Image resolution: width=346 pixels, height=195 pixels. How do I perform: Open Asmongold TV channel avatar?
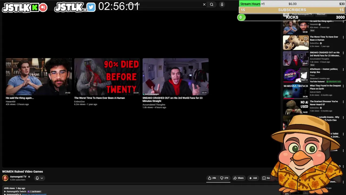click(5, 178)
